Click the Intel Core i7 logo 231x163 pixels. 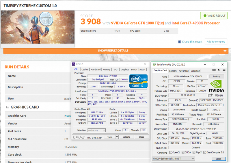(139, 81)
